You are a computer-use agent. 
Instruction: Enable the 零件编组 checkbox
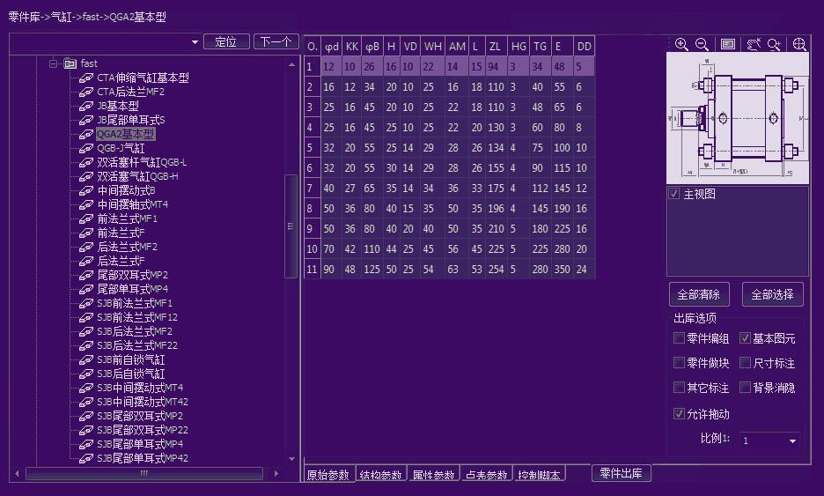point(679,338)
